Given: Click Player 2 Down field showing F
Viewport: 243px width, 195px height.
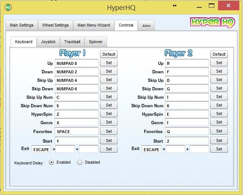Looking at the screenshot, I should click(x=187, y=72).
